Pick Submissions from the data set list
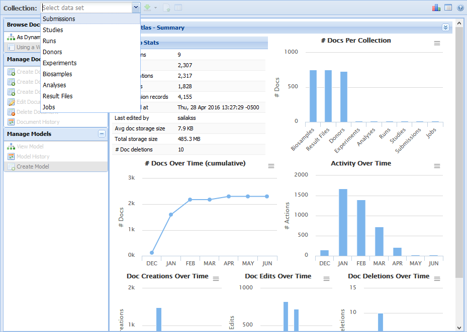 [59, 19]
